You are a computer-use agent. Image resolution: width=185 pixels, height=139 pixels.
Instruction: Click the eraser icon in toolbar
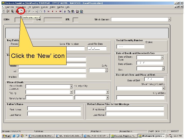(x=33, y=11)
